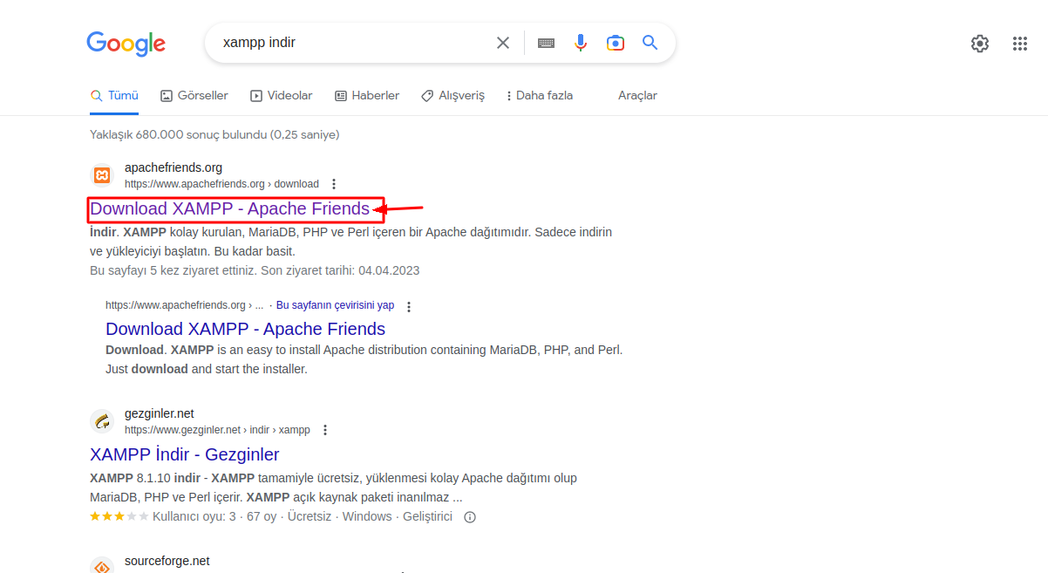Click URL 'https://www.gezginler.net › indir › xampp'
Screen dimensions: 1048x573
[x=217, y=430]
